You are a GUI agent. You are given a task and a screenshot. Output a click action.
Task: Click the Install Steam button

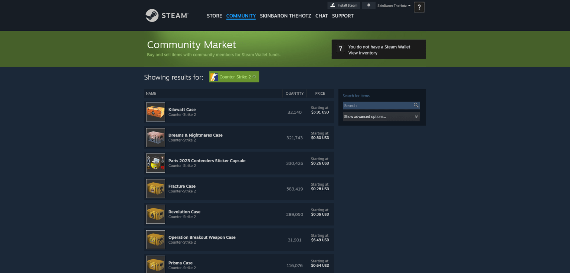click(344, 5)
